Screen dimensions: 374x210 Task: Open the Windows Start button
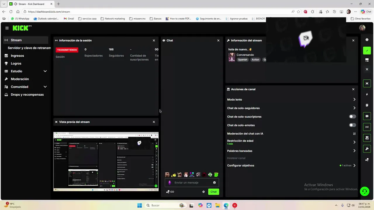[139, 205]
